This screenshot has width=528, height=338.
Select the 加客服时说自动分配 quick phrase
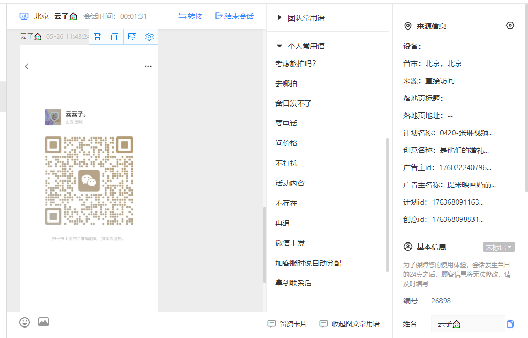pos(308,263)
